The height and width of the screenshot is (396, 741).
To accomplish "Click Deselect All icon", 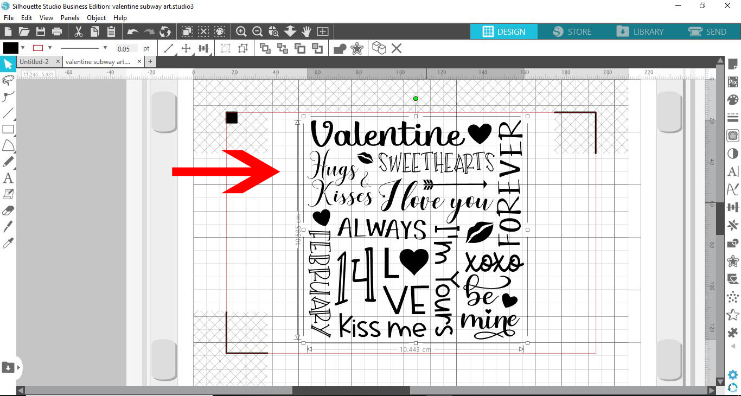I will pos(203,31).
